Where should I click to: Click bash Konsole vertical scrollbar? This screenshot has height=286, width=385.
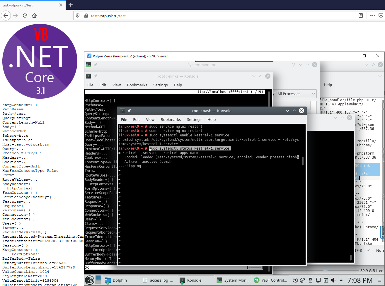click(302, 161)
